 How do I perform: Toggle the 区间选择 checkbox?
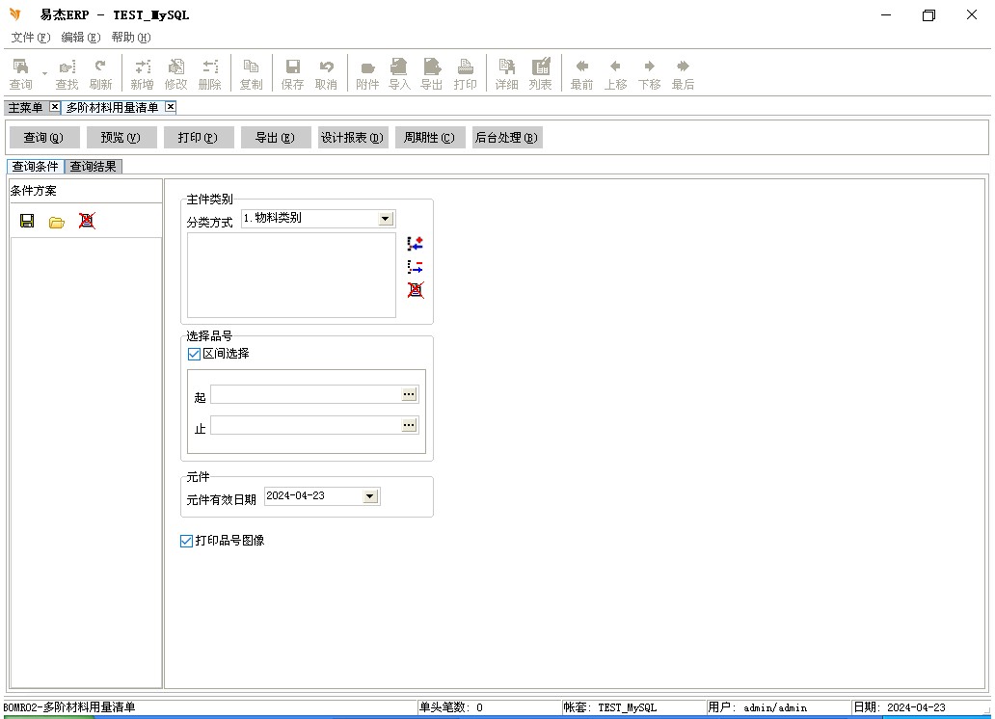[x=194, y=354]
